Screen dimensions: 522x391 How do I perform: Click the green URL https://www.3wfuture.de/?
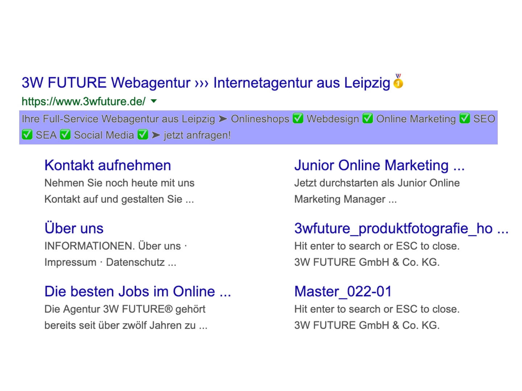83,101
